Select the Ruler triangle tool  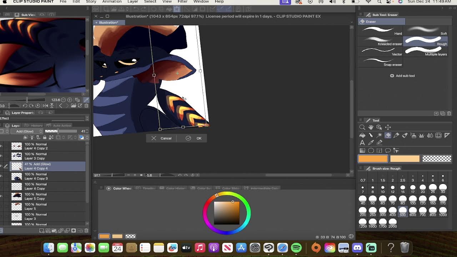(447, 135)
